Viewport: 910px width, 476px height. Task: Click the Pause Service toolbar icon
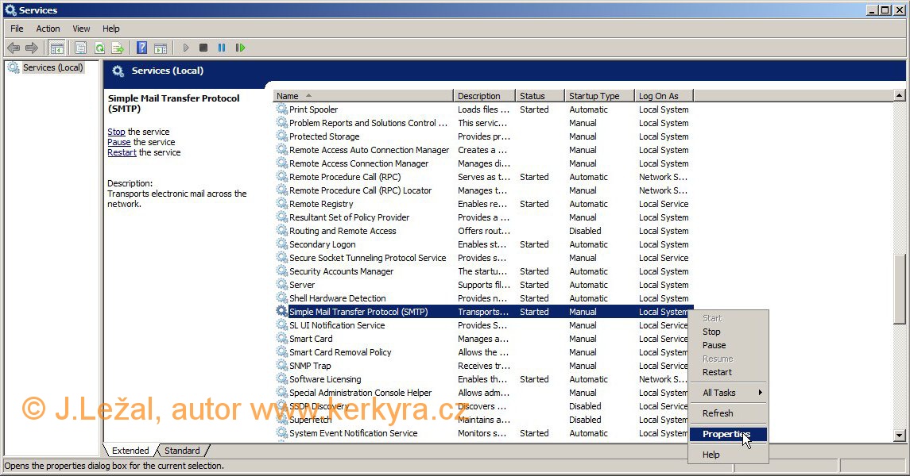[x=222, y=48]
